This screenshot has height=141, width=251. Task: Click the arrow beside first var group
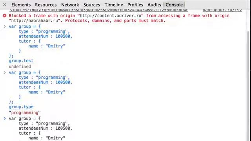coord(5,26)
